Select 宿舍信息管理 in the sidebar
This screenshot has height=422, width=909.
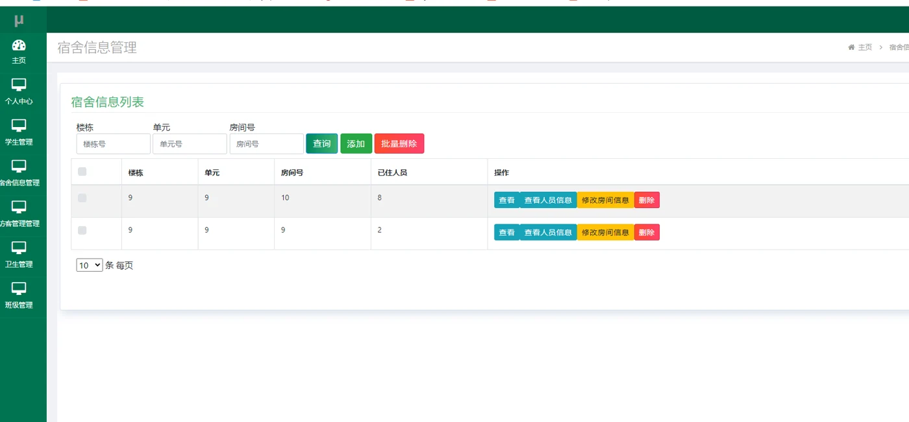click(19, 174)
